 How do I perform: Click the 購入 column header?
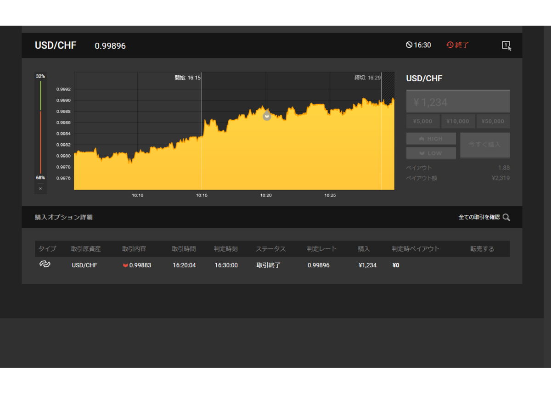(x=364, y=249)
